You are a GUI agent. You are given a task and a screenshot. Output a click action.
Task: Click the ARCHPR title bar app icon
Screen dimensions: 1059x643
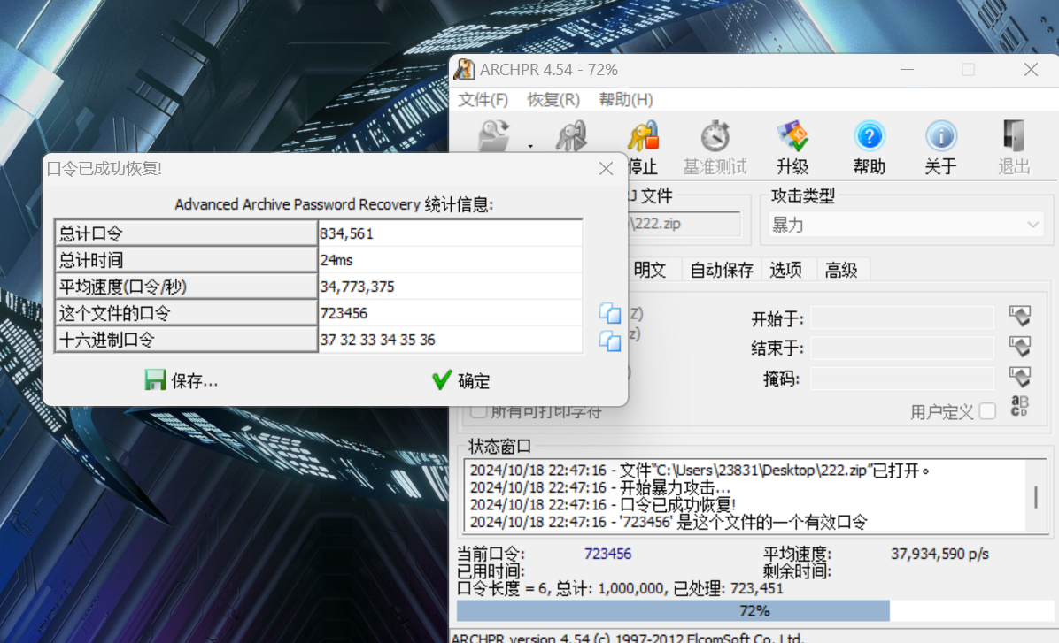pos(465,70)
